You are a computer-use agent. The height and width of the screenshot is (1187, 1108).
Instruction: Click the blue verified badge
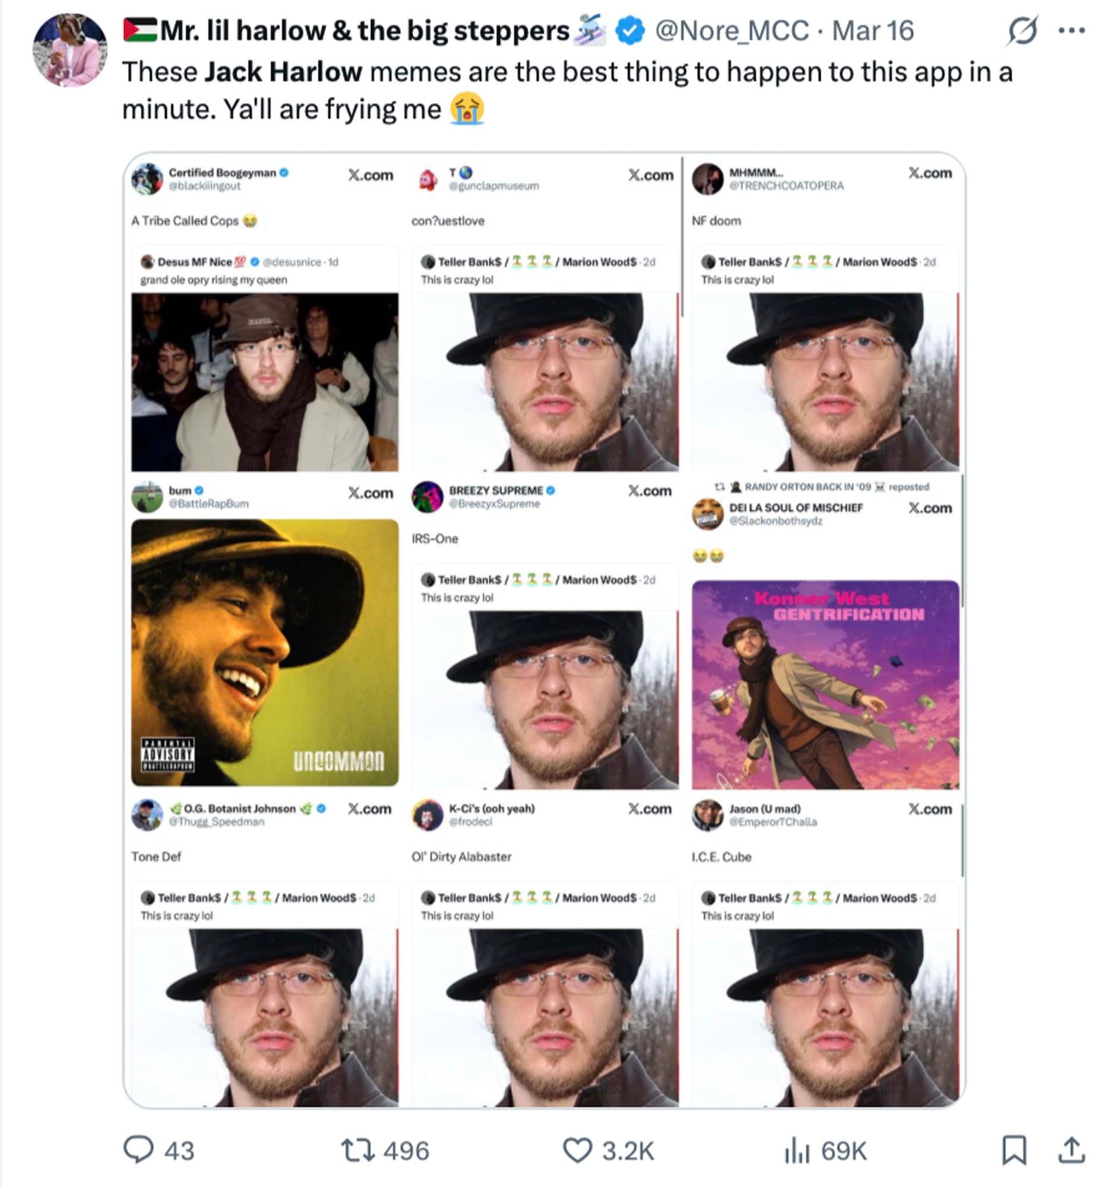tap(630, 31)
